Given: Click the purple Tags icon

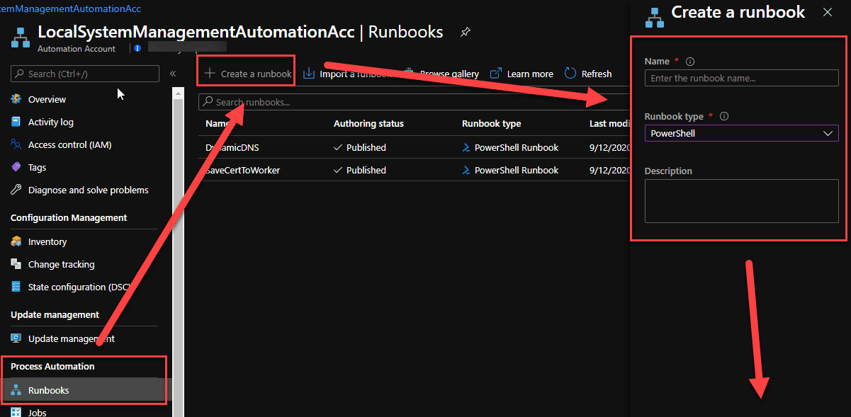Looking at the screenshot, I should [16, 168].
